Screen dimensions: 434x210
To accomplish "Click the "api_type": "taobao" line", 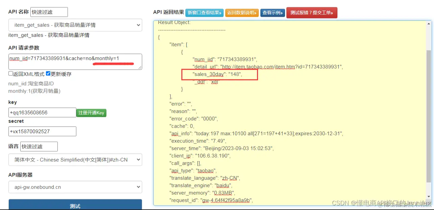I will [193, 171].
